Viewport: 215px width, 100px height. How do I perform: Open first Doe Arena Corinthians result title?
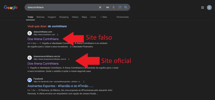pos(43,39)
